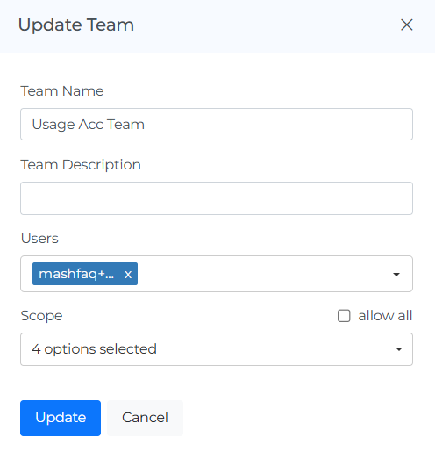This screenshot has width=435, height=459.
Task: Save changes with the Update button
Action: tap(61, 418)
